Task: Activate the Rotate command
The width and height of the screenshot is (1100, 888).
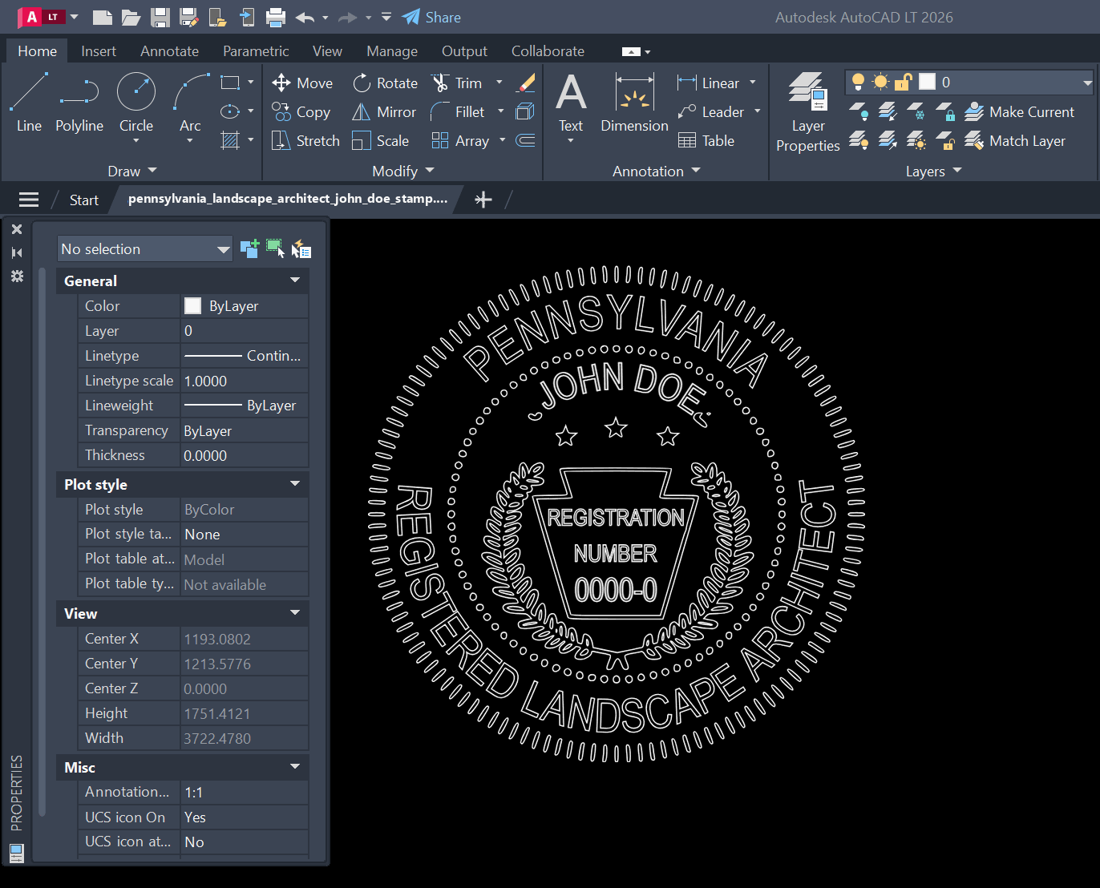Action: click(385, 83)
